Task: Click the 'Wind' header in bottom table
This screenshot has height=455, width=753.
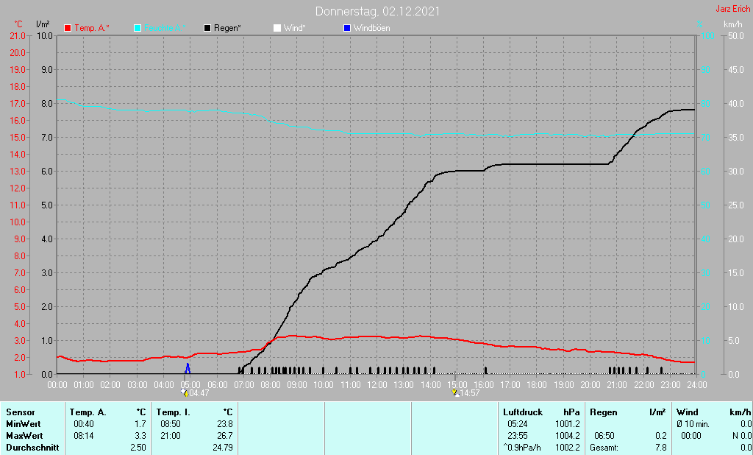Action: tap(688, 412)
